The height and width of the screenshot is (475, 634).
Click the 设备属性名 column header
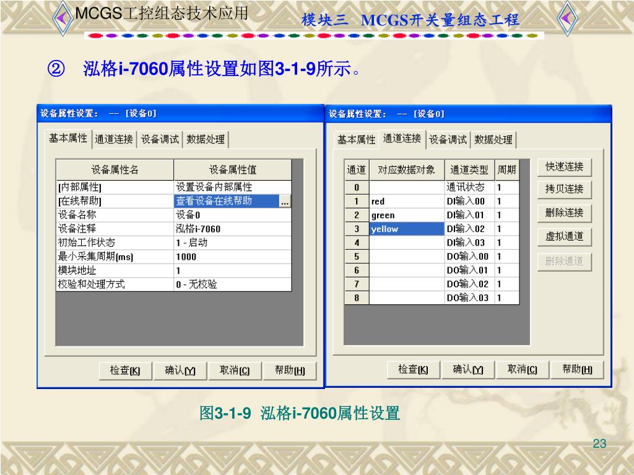click(115, 169)
